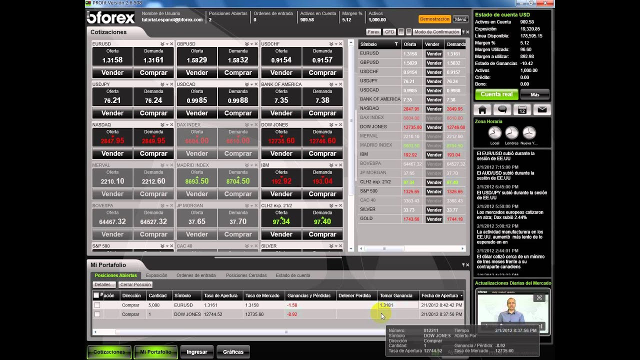Viewport: 640px width, 360px height.
Task: Tick the checkbox for the DOW JONES position
Action: (x=97, y=314)
